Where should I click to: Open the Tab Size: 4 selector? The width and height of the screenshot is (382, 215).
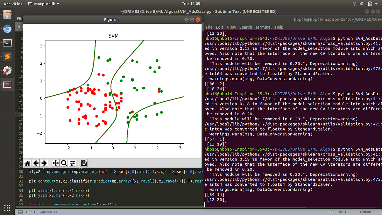coord(338,212)
